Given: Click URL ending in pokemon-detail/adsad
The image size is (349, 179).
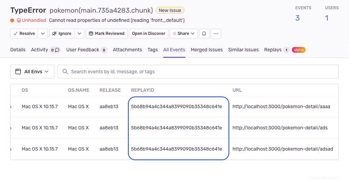Looking at the screenshot, I should pyautogui.click(x=283, y=149).
